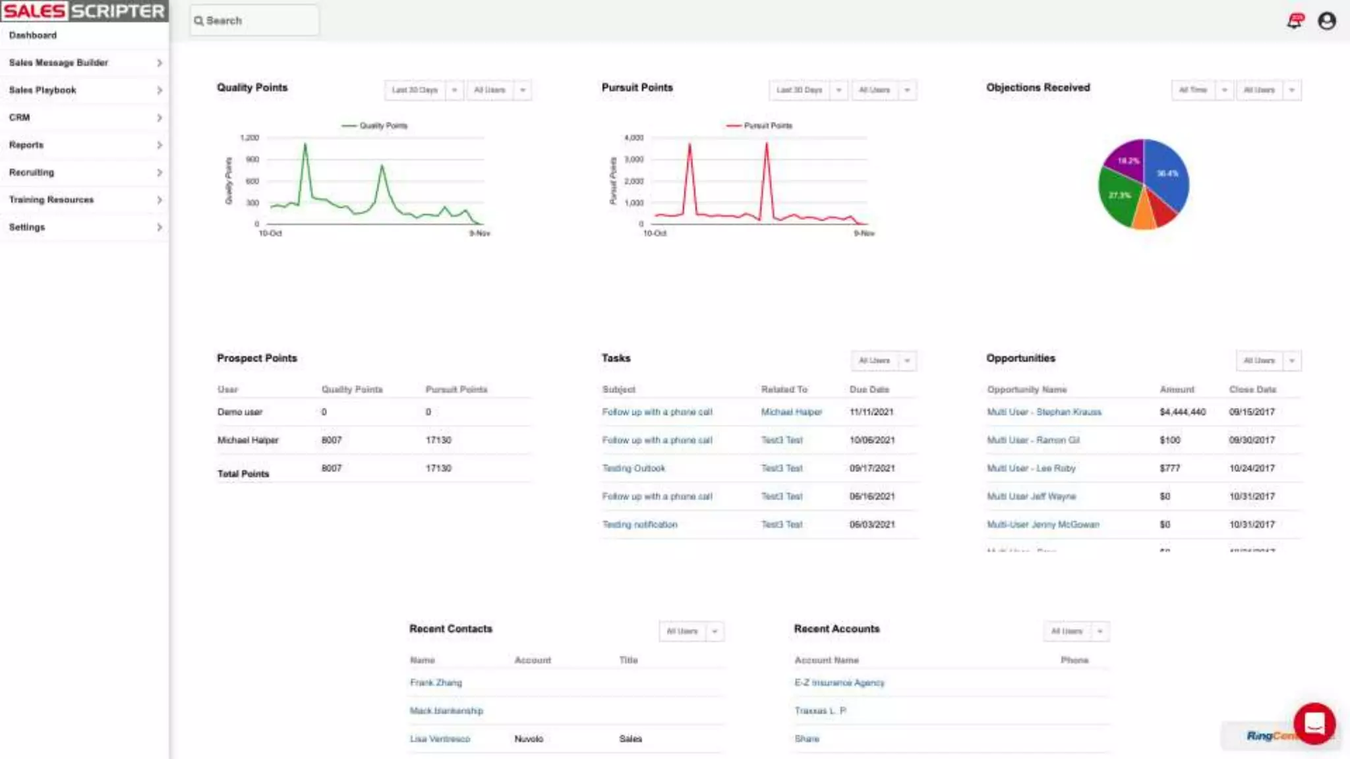
Task: Open the Reports sidebar menu
Action: (x=26, y=145)
